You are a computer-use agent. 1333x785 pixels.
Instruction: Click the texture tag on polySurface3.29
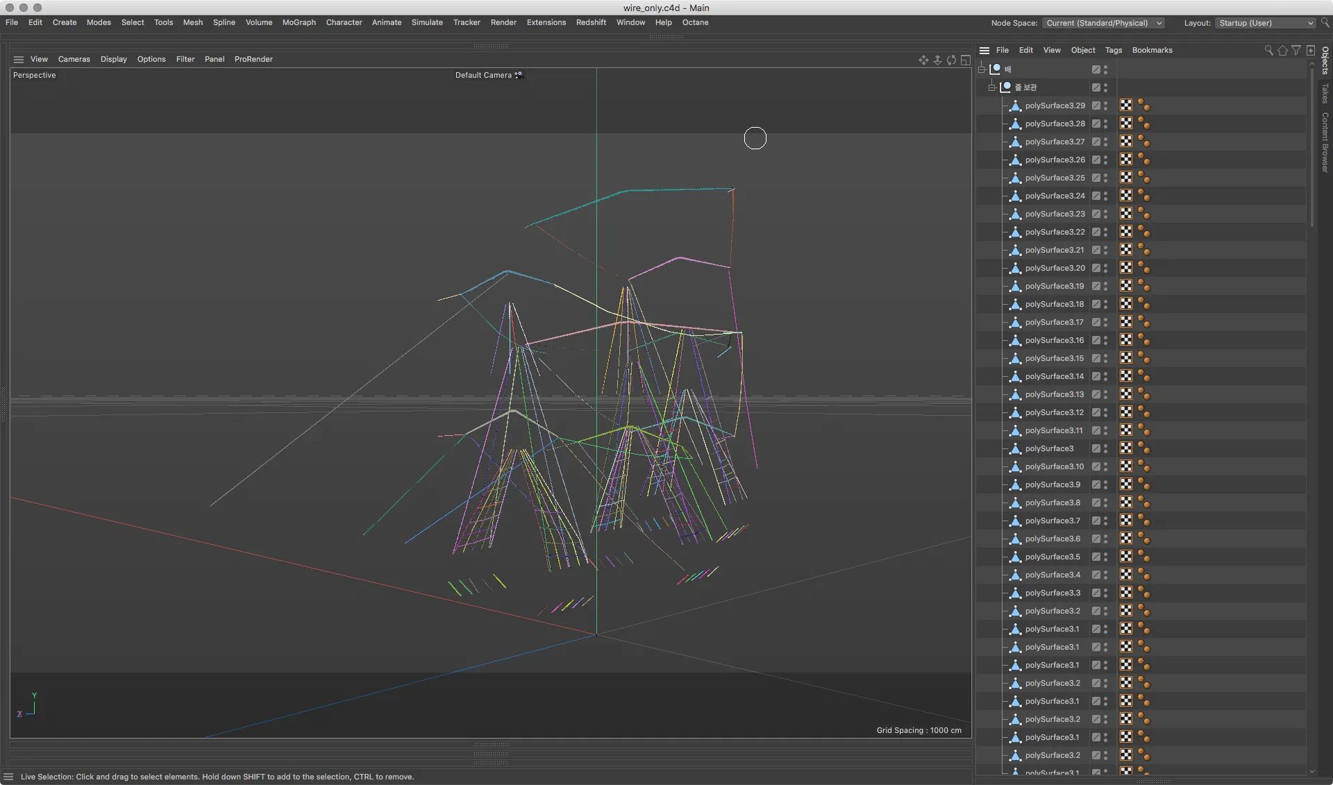pyautogui.click(x=1126, y=105)
